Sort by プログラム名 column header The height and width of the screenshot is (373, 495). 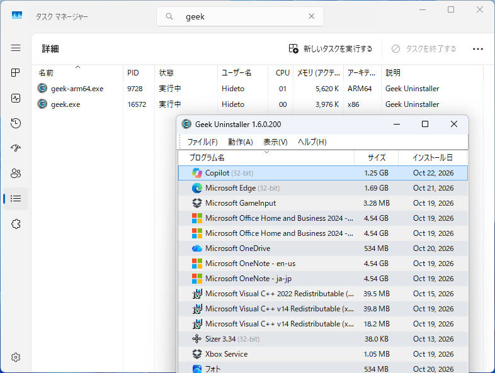[266, 158]
